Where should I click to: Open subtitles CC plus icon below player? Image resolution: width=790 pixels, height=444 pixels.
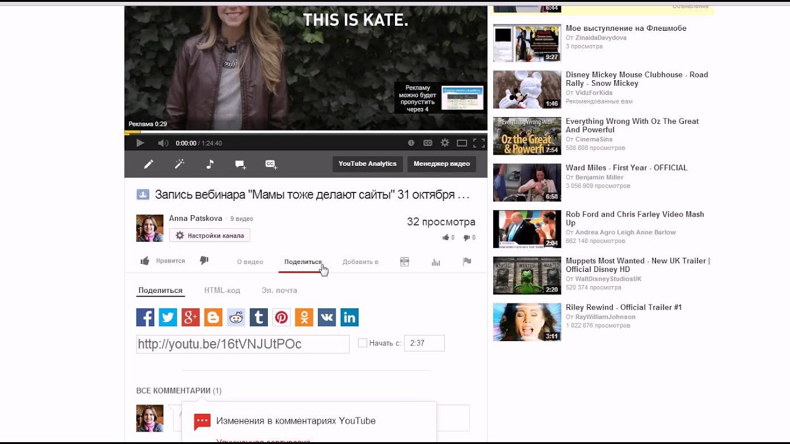[271, 164]
